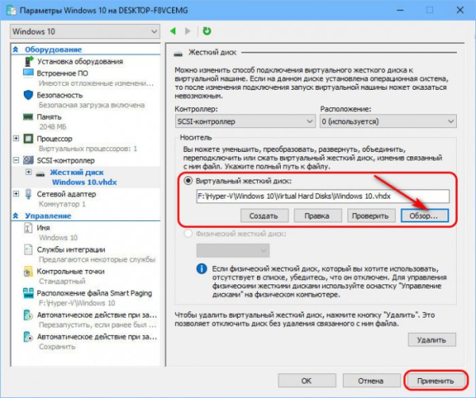Click the Security shield icon (Безопасность)
This screenshot has width=476, height=398.
[29, 95]
